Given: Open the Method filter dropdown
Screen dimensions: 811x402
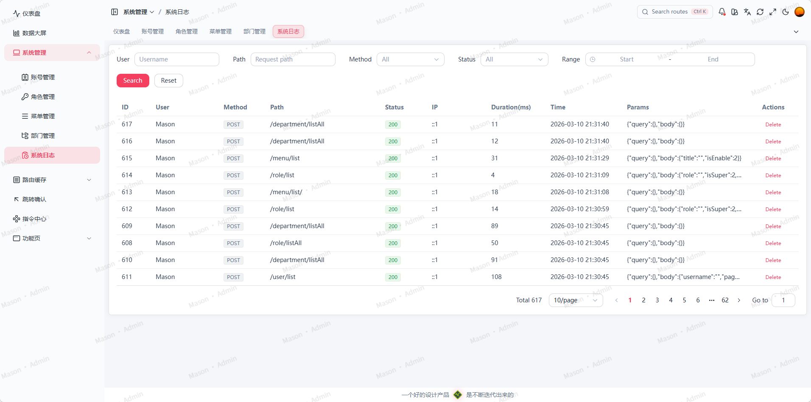Looking at the screenshot, I should click(x=410, y=59).
